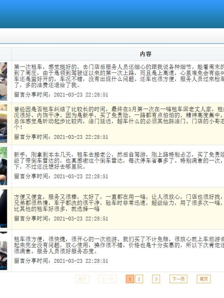Go to page 2 of comments
Image resolution: width=224 pixels, height=298 pixels.
click(x=139, y=279)
